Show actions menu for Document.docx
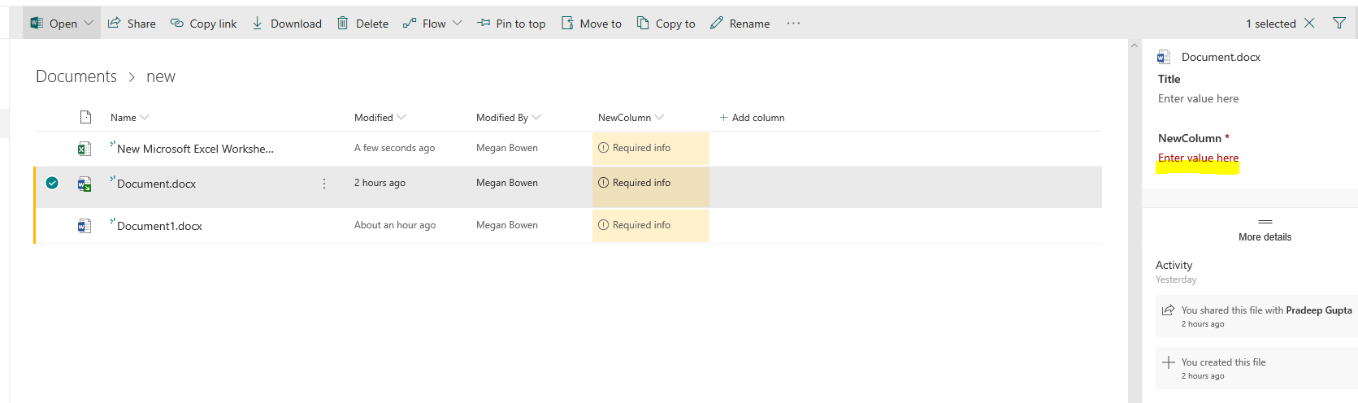 click(324, 184)
